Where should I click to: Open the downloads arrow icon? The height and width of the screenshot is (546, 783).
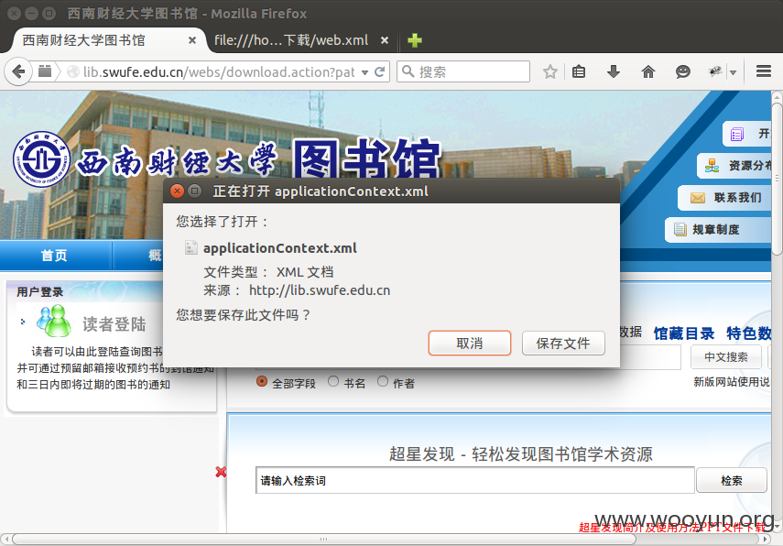point(614,72)
